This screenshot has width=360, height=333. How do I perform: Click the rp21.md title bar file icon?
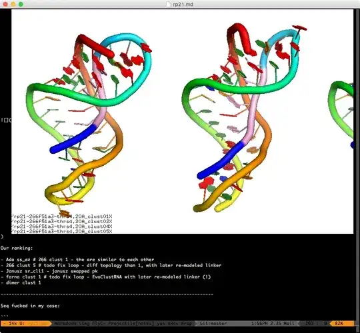pos(168,4)
